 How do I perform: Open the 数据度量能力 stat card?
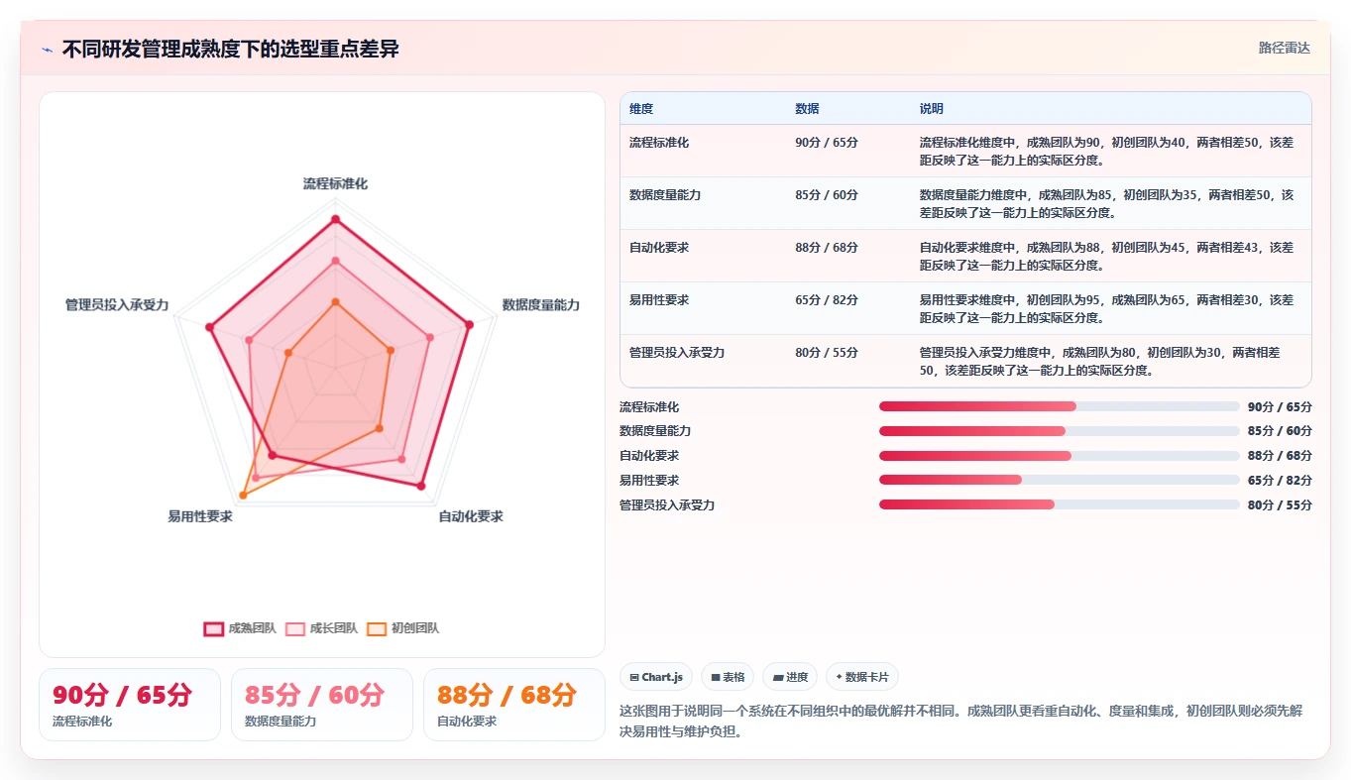coord(322,705)
